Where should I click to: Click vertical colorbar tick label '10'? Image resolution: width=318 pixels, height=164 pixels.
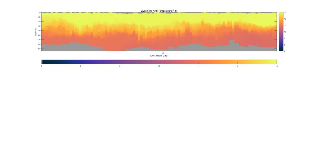pos(285,32)
